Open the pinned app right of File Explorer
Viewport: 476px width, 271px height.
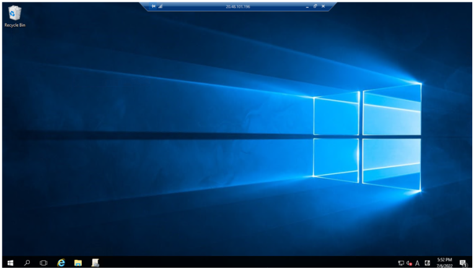coord(95,263)
